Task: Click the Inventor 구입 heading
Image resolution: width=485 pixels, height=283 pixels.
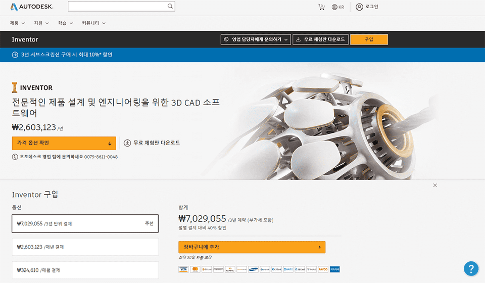Action: [35, 195]
